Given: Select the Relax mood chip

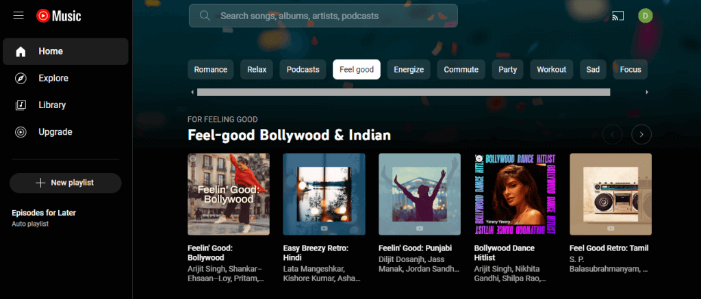Looking at the screenshot, I should pos(257,69).
